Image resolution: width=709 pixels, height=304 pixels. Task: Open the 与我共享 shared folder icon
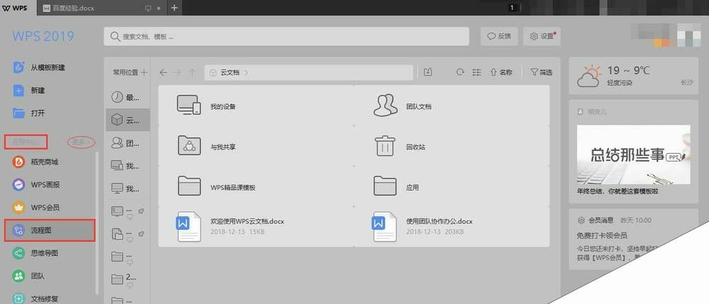point(189,145)
